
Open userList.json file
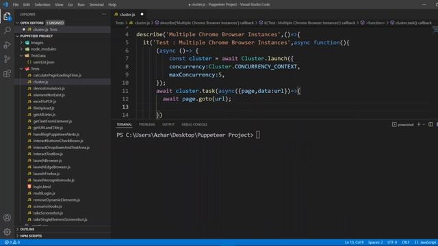pos(44,62)
